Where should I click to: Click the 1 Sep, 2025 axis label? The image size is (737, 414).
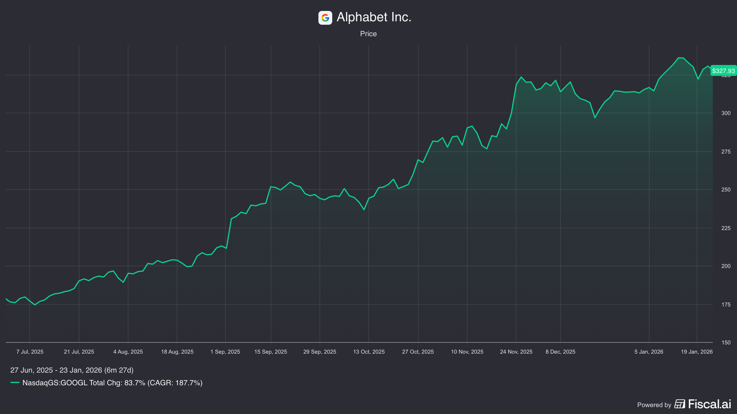pyautogui.click(x=225, y=352)
